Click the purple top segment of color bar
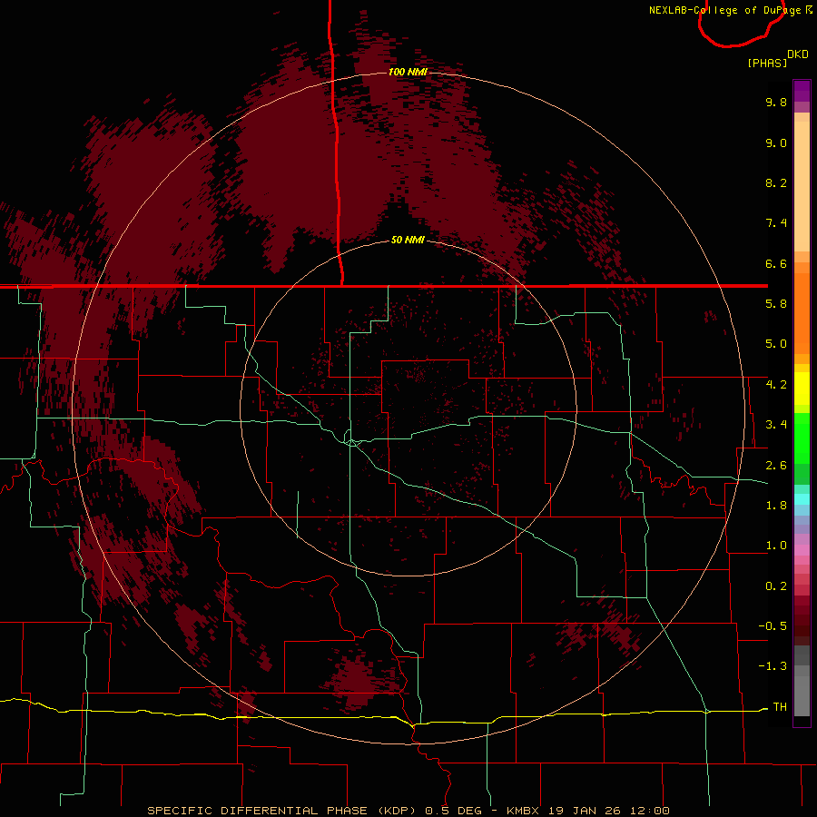The width and height of the screenshot is (817, 817). coord(802,92)
